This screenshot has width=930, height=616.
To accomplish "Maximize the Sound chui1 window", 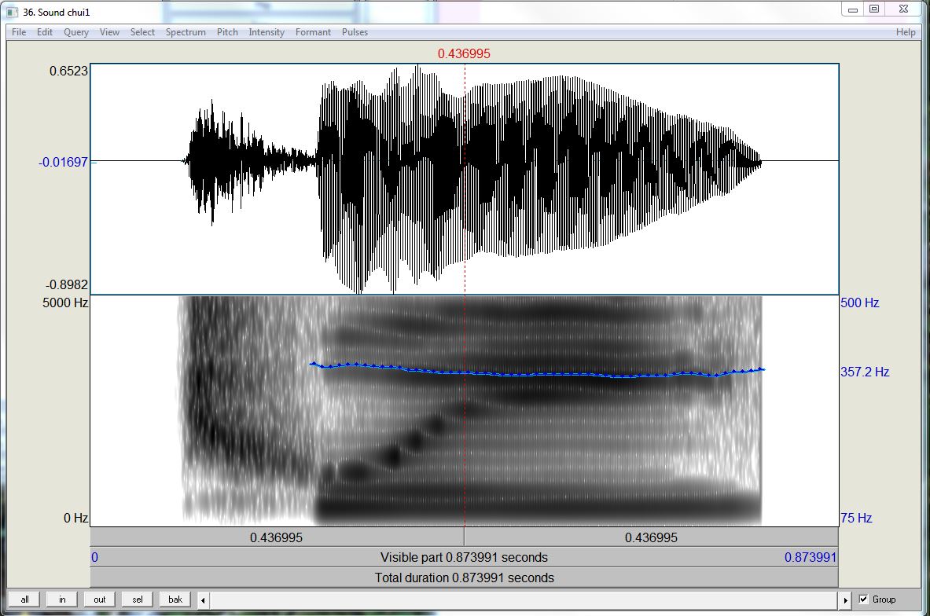I will click(x=873, y=9).
